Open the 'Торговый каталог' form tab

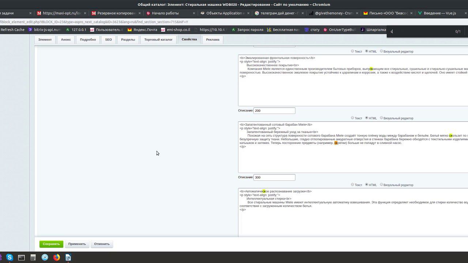coord(158,39)
